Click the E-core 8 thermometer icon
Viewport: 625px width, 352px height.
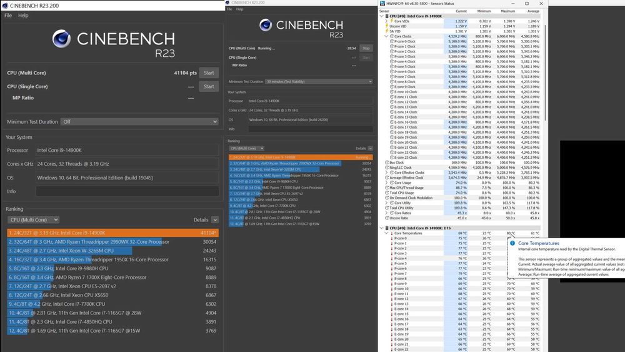[x=392, y=279]
